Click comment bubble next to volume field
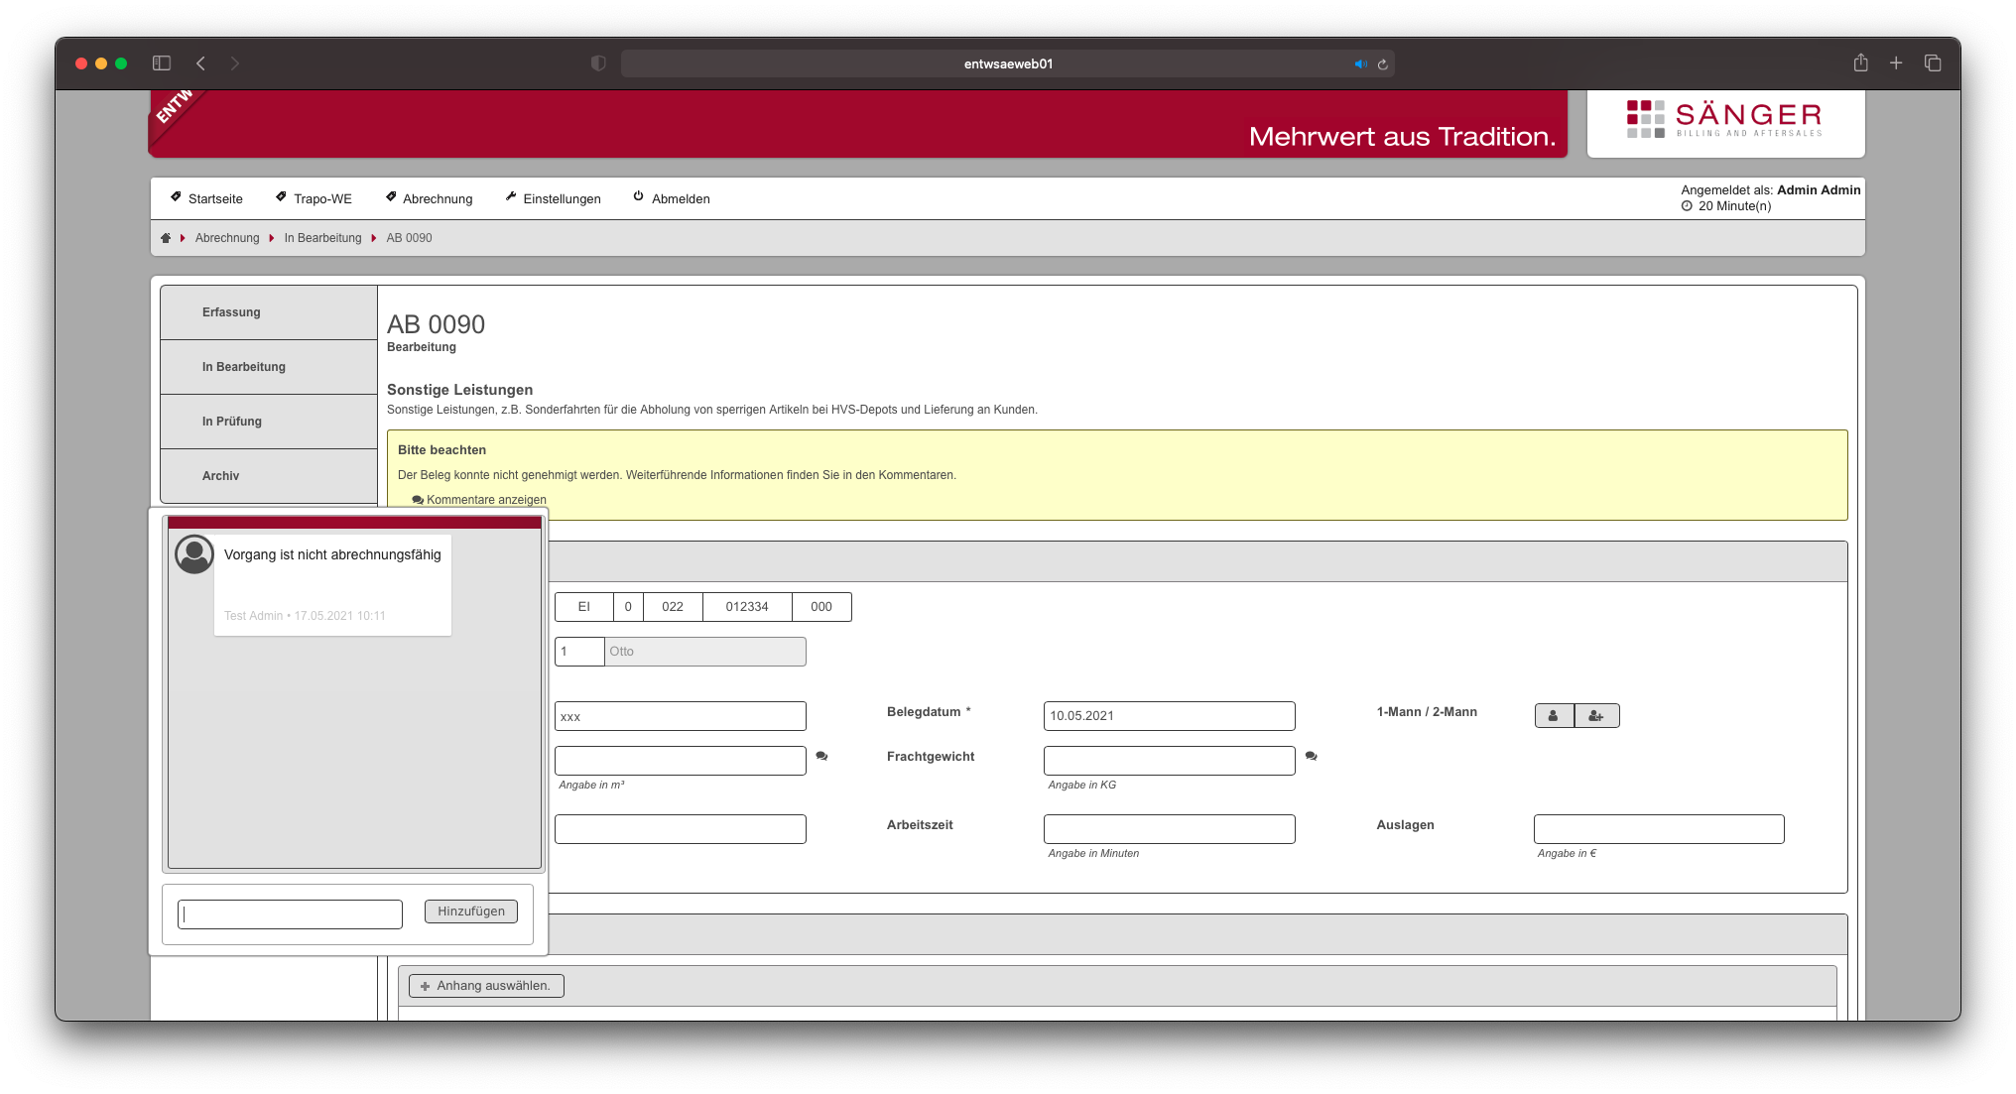Screen dimensions: 2016x1094 (x=821, y=756)
